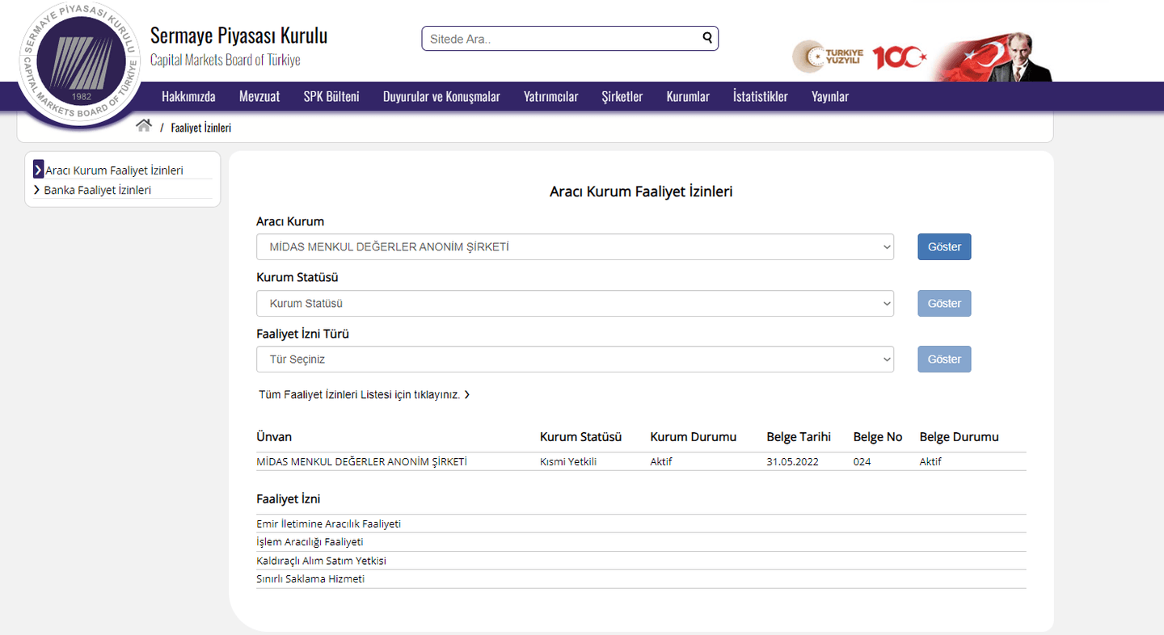Open the SPK Bülteni menu

331,97
